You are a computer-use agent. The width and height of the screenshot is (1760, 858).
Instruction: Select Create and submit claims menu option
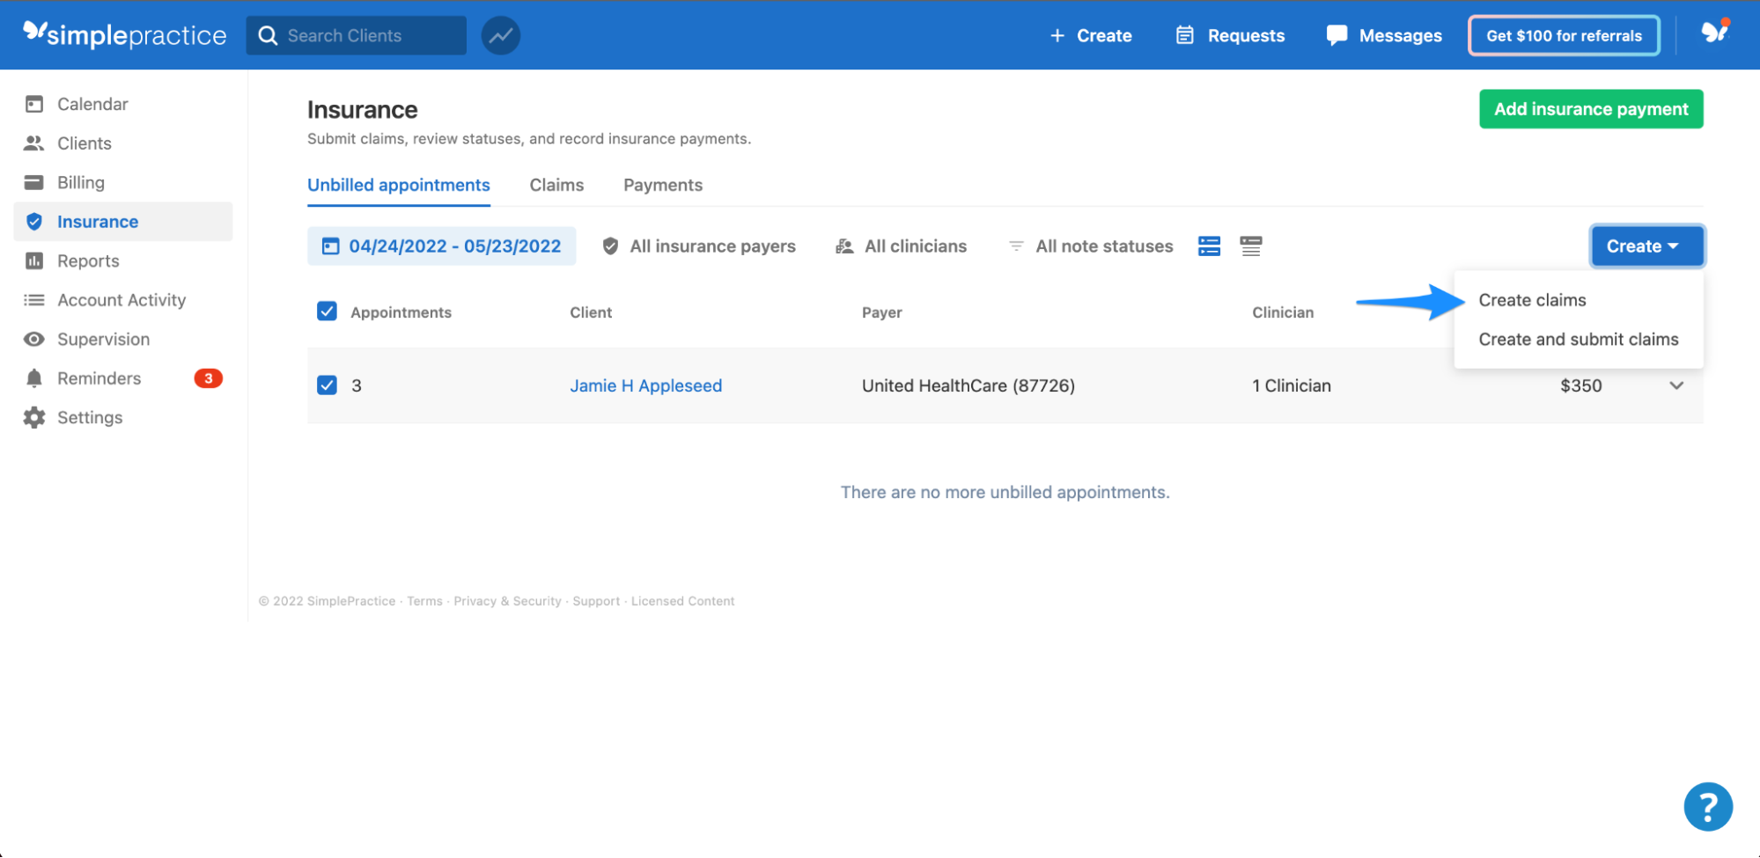(x=1579, y=339)
